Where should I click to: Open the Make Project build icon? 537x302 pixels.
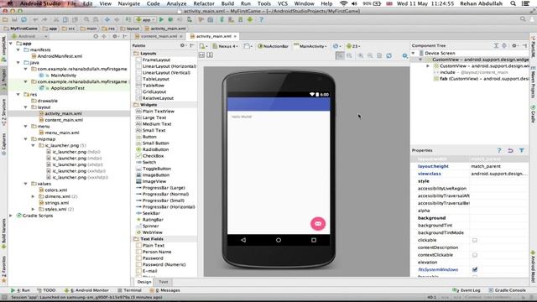128,19
